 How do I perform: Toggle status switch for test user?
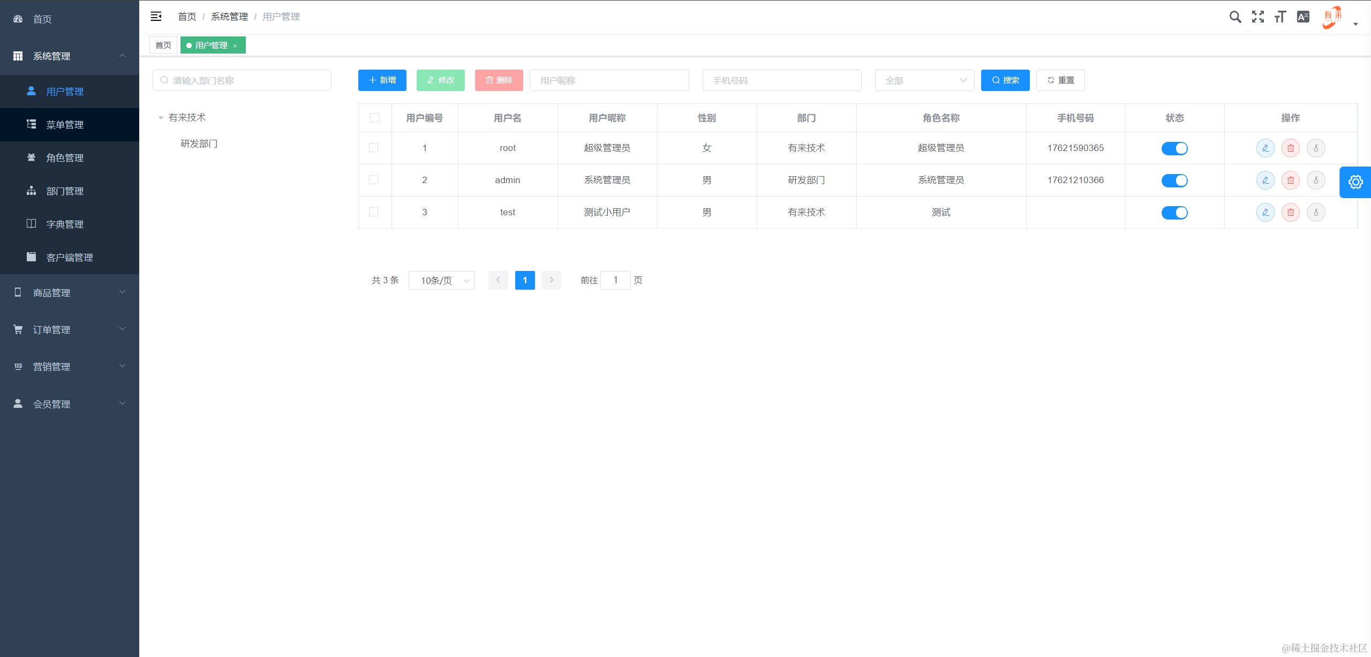(x=1174, y=213)
